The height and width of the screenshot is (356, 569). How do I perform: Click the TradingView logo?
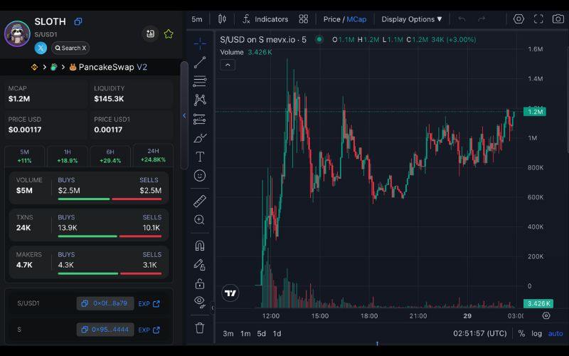pyautogui.click(x=230, y=293)
